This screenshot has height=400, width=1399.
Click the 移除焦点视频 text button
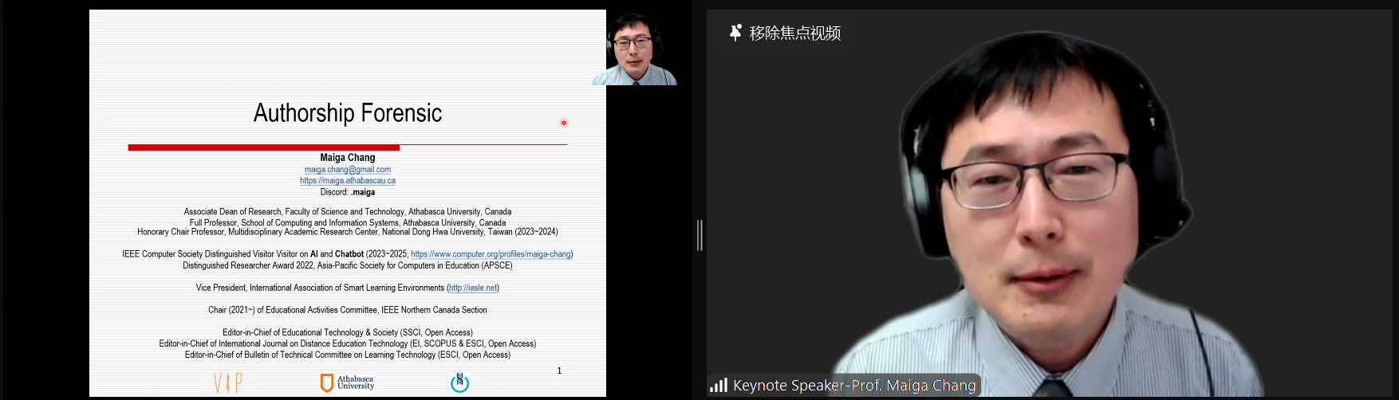794,33
